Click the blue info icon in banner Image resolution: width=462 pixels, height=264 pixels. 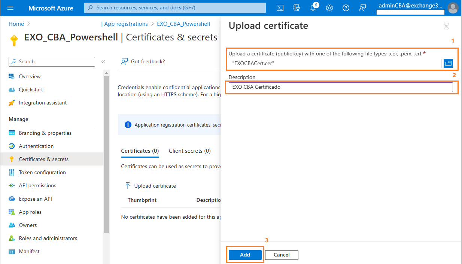[x=128, y=125]
